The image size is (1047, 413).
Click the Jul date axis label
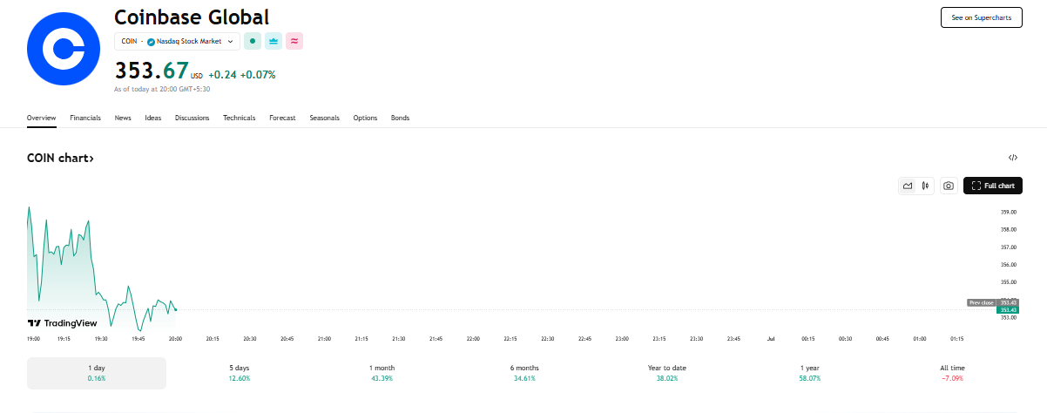pyautogui.click(x=771, y=338)
